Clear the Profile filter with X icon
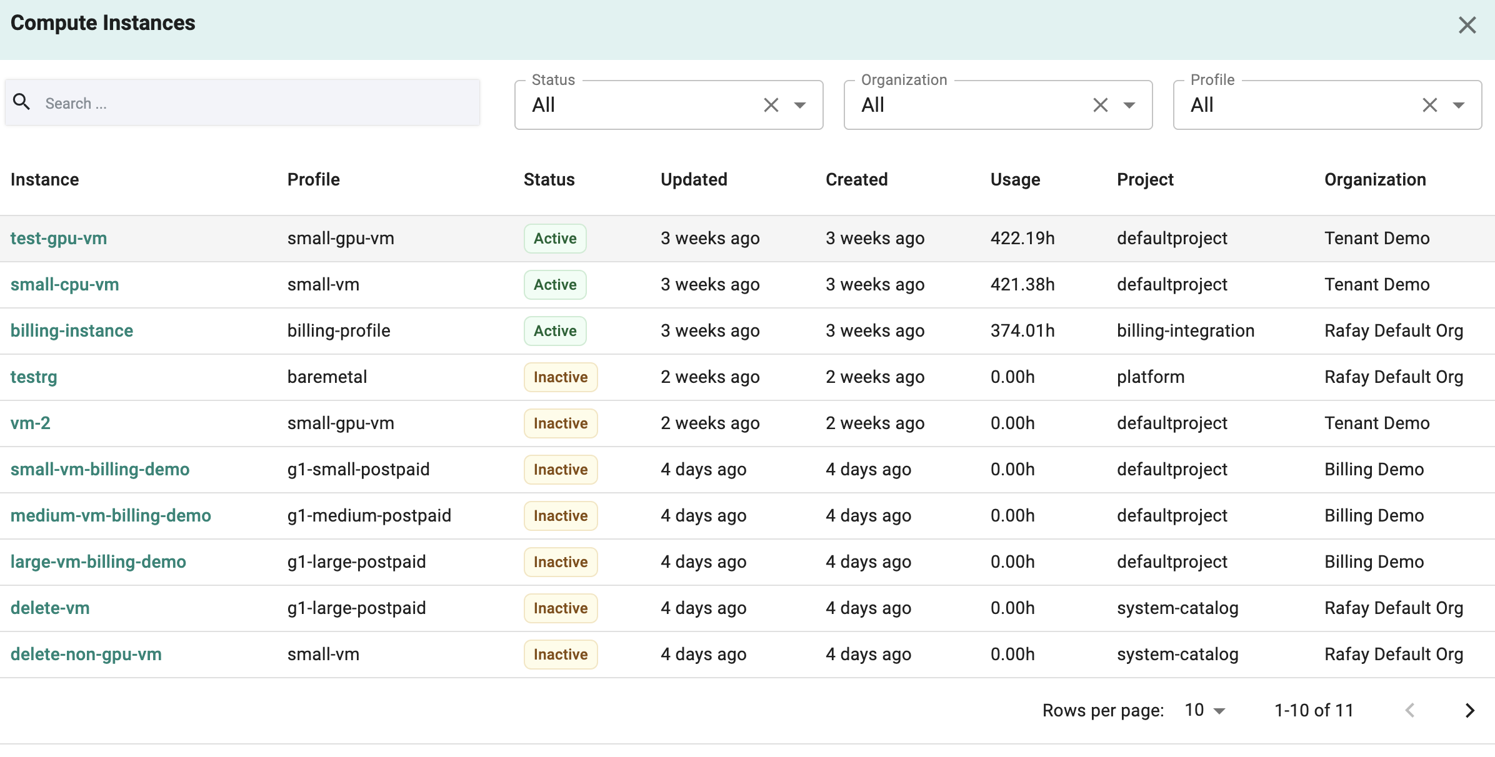 point(1430,105)
